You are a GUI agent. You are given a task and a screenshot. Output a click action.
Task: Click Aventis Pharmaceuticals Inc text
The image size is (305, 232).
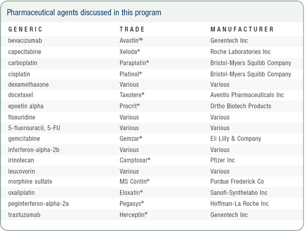pyautogui.click(x=247, y=95)
